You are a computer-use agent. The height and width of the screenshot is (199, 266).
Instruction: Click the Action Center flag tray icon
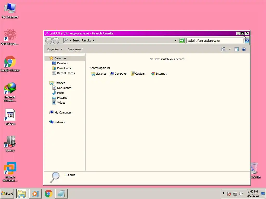[229, 193]
